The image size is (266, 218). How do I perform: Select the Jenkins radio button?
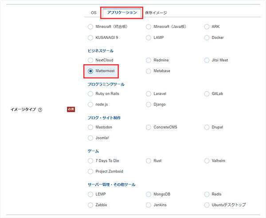tap(149, 205)
